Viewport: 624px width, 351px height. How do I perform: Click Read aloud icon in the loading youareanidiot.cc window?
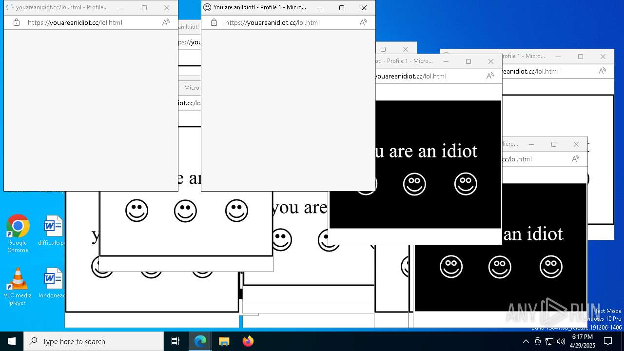click(166, 22)
